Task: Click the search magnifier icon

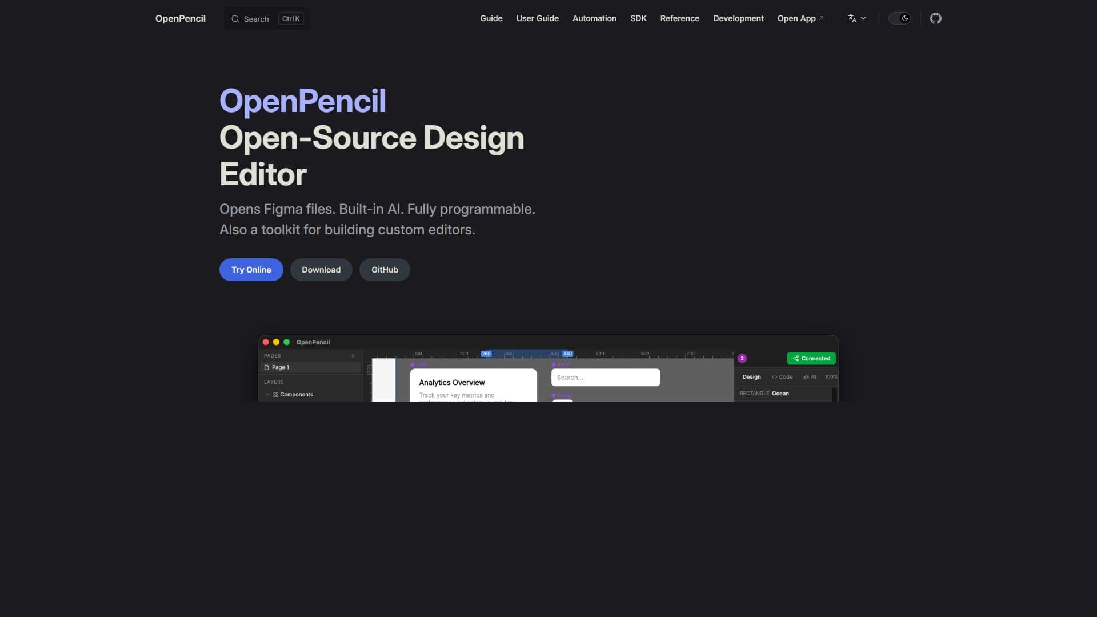Action: [x=235, y=19]
